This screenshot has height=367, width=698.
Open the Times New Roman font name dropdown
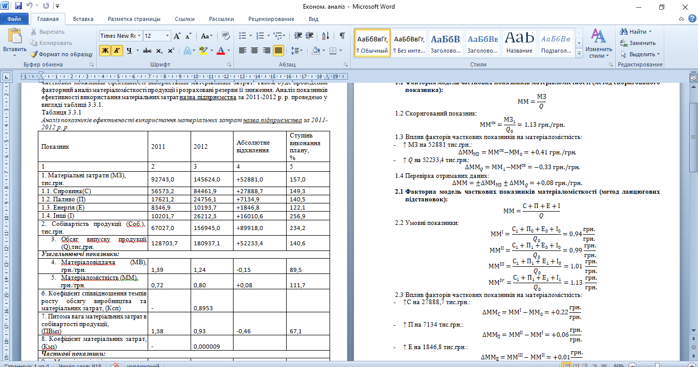click(138, 36)
